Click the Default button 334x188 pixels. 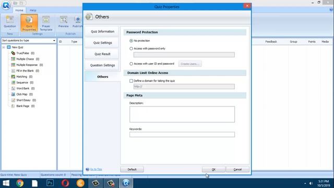[132, 169]
